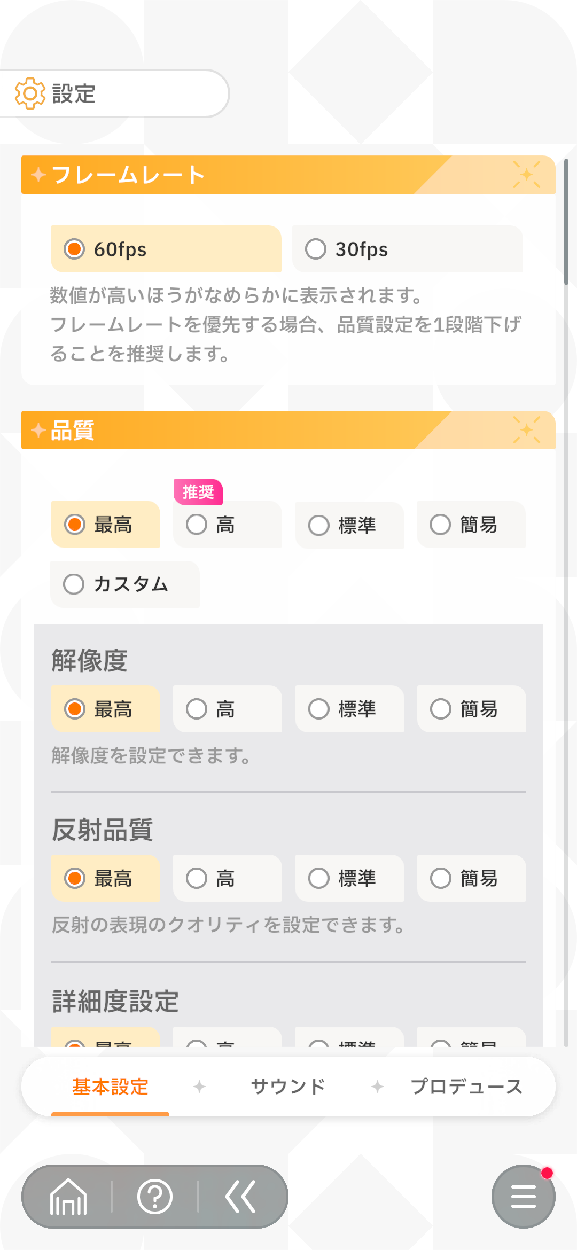
Task: Select 最高 under 反射品質
Action: (105, 878)
